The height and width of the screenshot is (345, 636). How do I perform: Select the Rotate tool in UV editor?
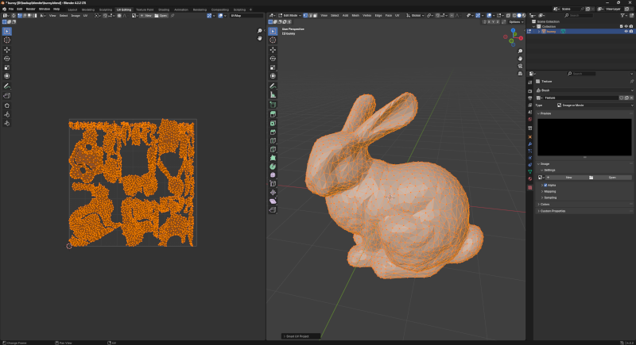[7, 59]
